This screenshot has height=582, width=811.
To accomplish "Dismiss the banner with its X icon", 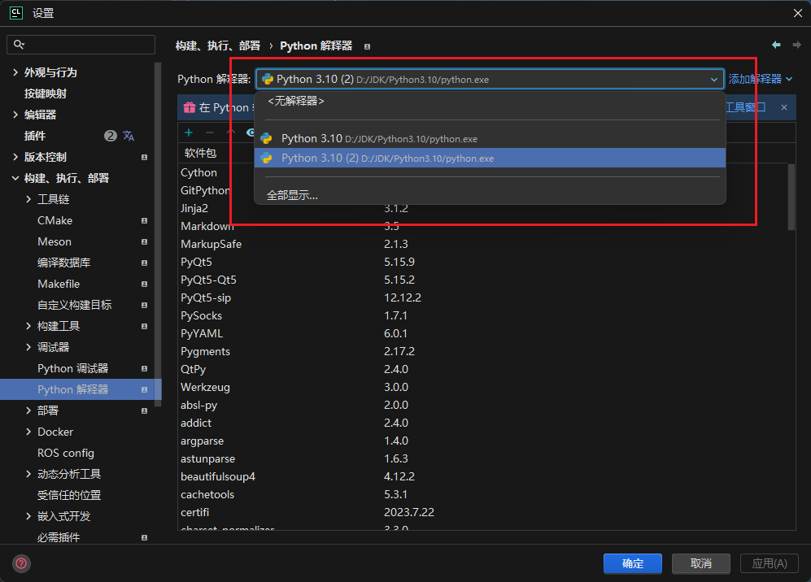I will point(784,107).
